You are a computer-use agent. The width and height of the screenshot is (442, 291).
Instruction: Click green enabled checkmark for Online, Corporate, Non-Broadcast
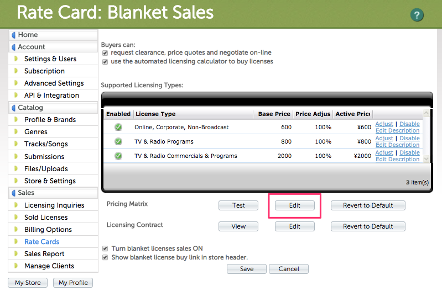118,127
